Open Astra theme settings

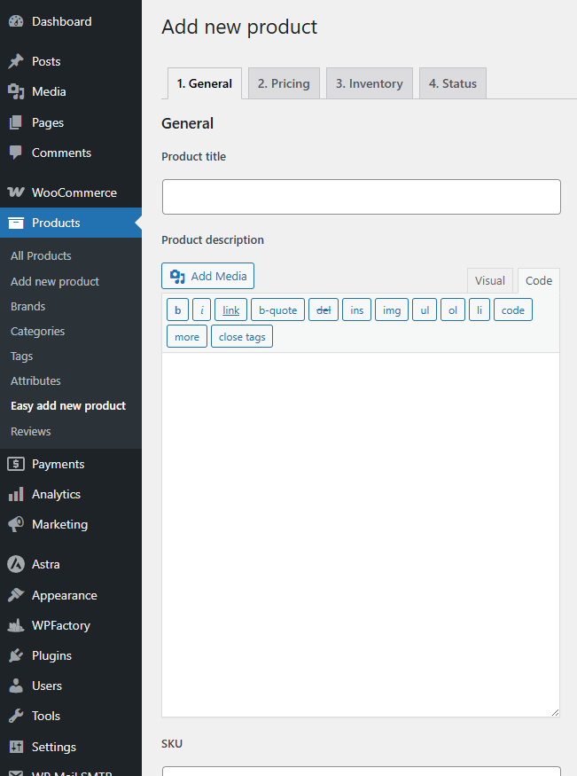pos(43,564)
